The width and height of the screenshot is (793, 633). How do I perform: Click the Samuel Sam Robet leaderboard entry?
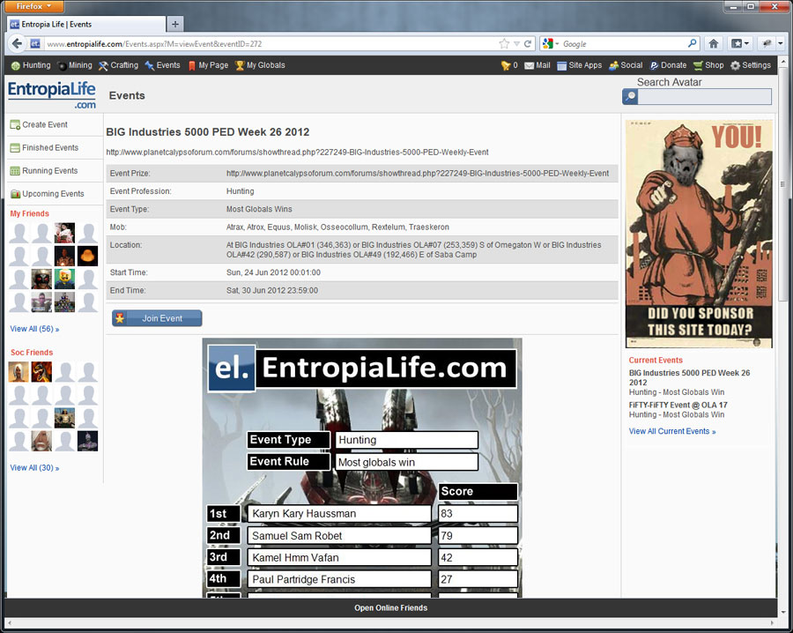pos(339,535)
